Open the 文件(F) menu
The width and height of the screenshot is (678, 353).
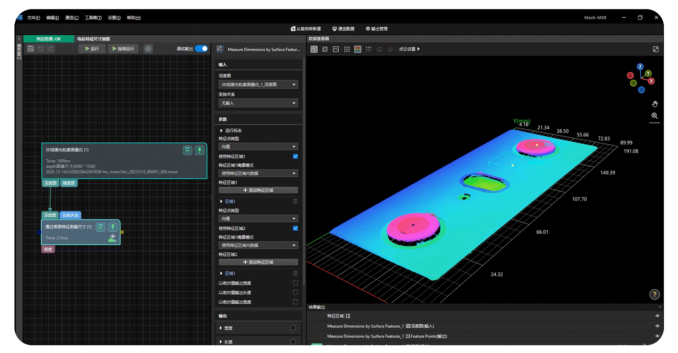(34, 18)
